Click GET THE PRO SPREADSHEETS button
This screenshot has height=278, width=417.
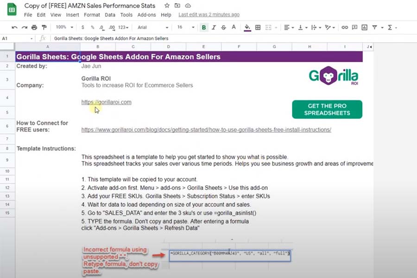coord(327,109)
